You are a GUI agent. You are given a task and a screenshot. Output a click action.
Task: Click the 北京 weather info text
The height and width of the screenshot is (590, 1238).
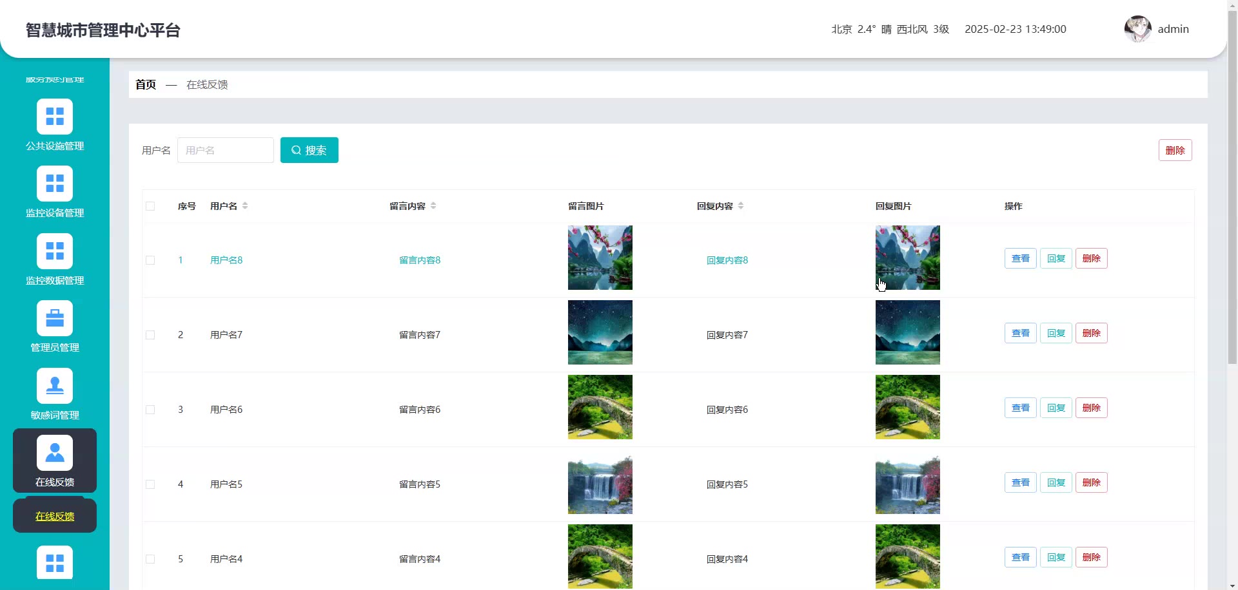click(x=890, y=29)
